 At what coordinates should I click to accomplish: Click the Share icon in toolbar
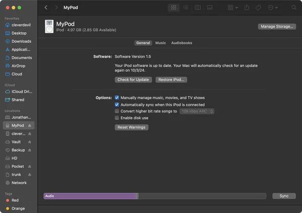[247, 8]
